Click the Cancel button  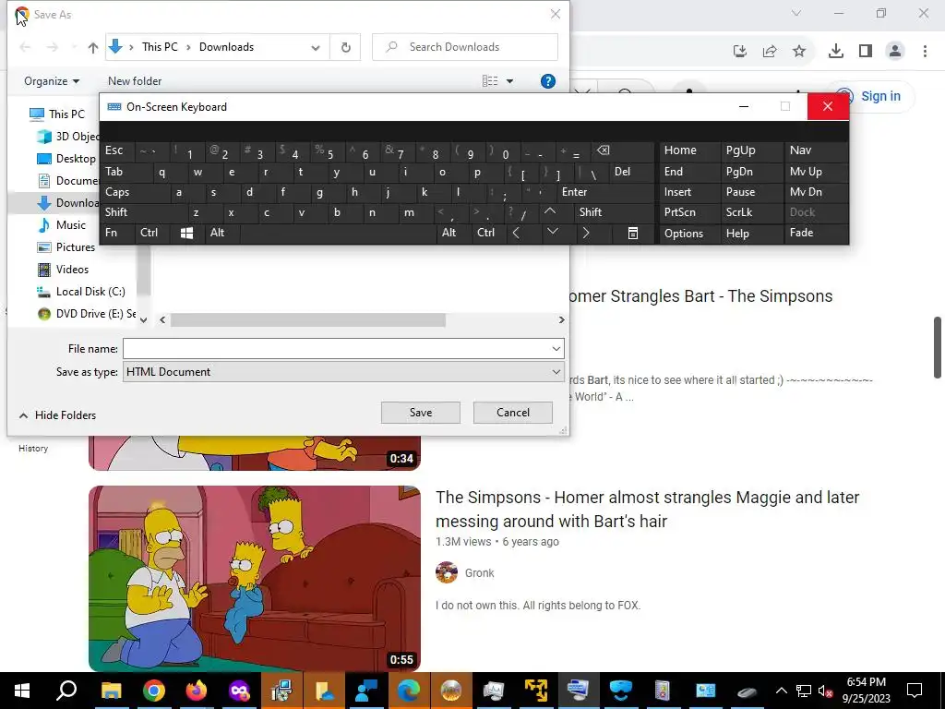coord(513,413)
